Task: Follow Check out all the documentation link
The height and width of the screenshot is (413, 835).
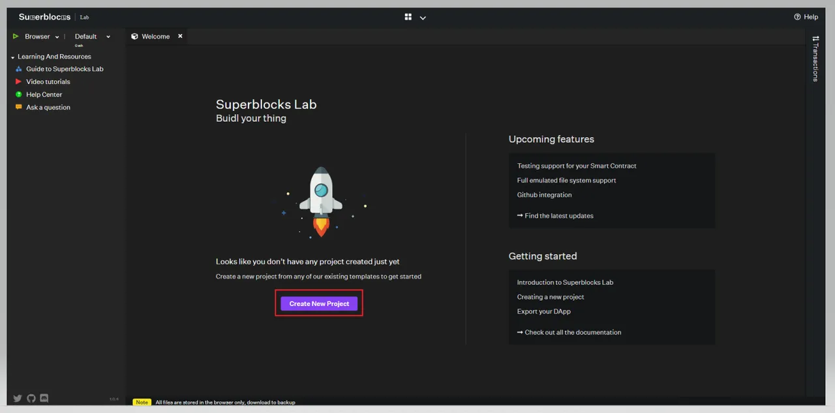Action: [569, 332]
